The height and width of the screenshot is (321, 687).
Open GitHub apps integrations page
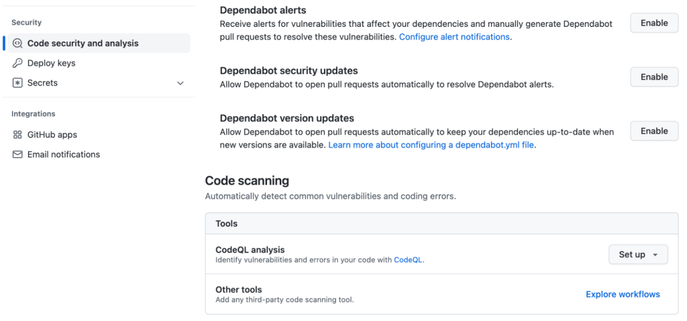pos(52,135)
